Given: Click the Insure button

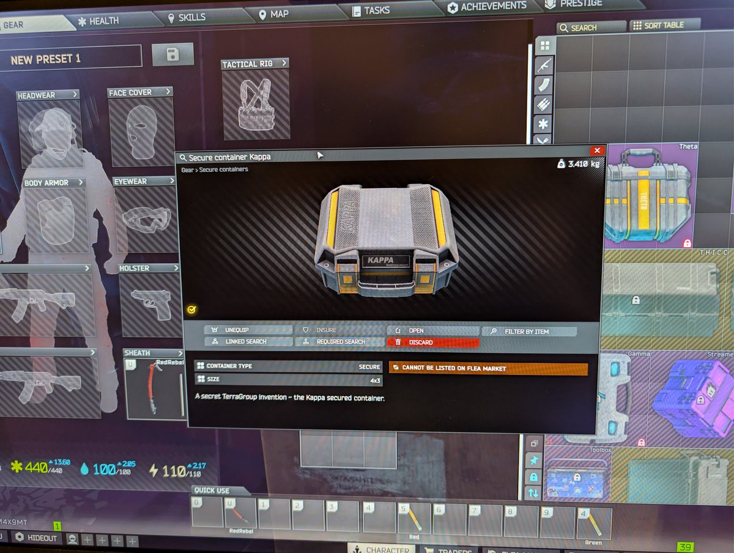Looking at the screenshot, I should 339,330.
